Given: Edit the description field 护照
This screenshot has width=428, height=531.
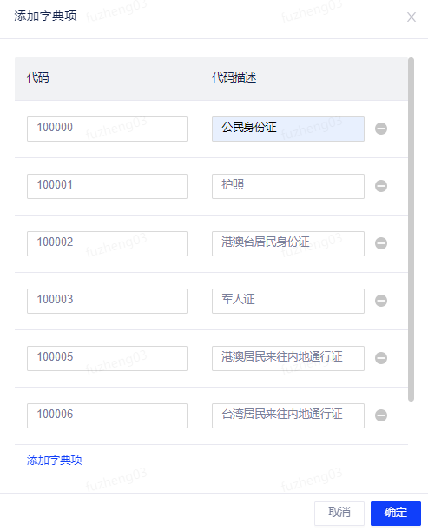Looking at the screenshot, I should [288, 186].
